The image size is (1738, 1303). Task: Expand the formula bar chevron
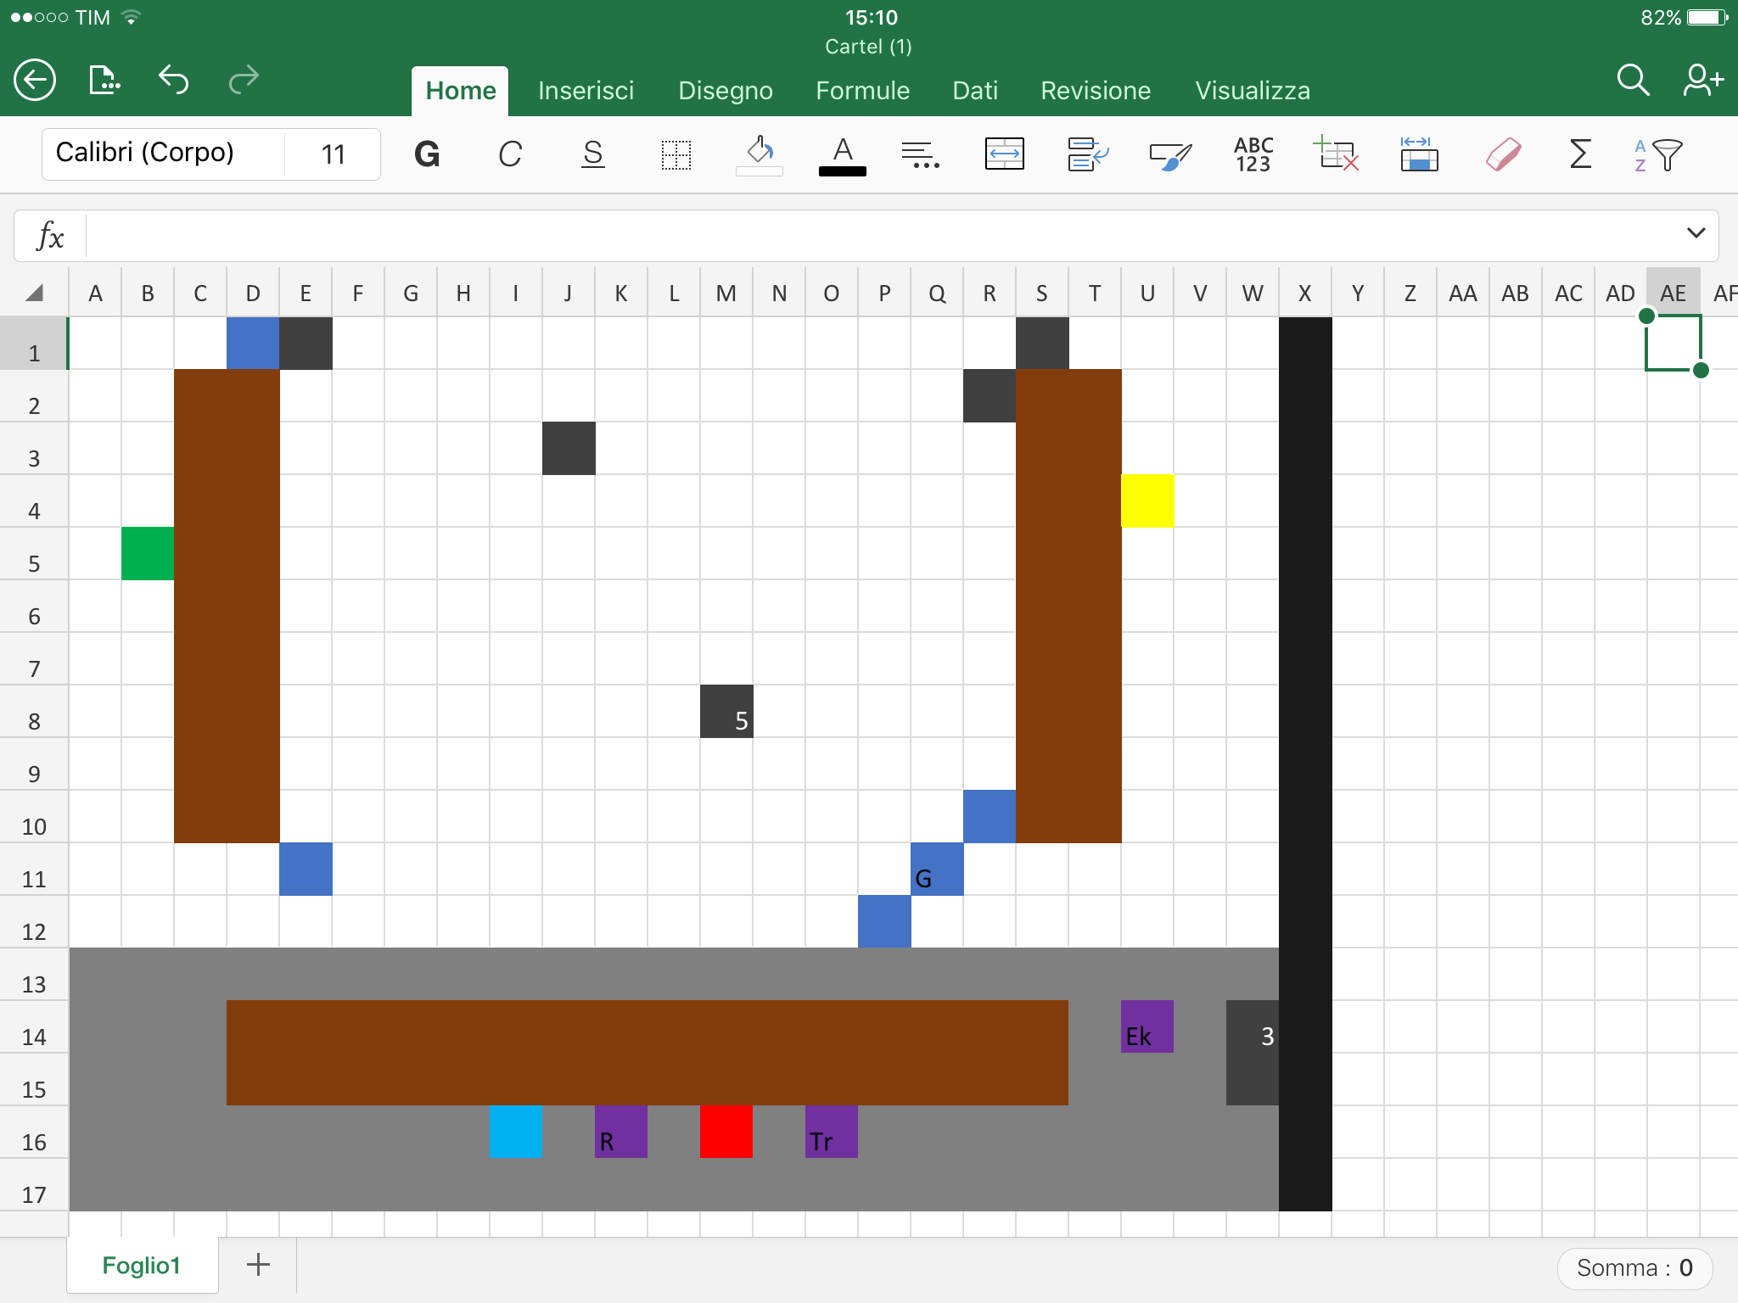click(1696, 233)
